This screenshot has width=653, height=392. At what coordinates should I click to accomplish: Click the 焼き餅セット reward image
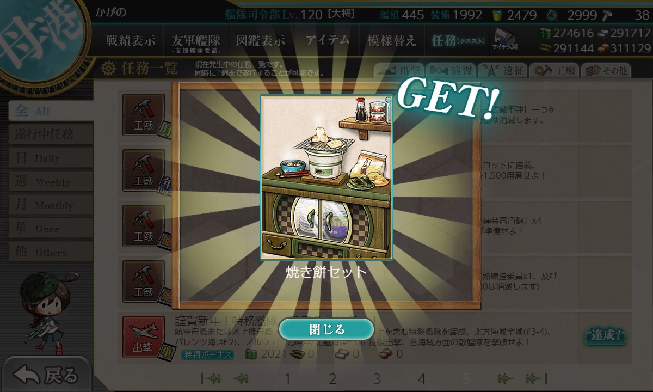click(x=326, y=178)
